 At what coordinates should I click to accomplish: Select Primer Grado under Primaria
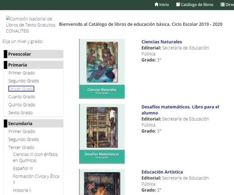click(x=22, y=73)
